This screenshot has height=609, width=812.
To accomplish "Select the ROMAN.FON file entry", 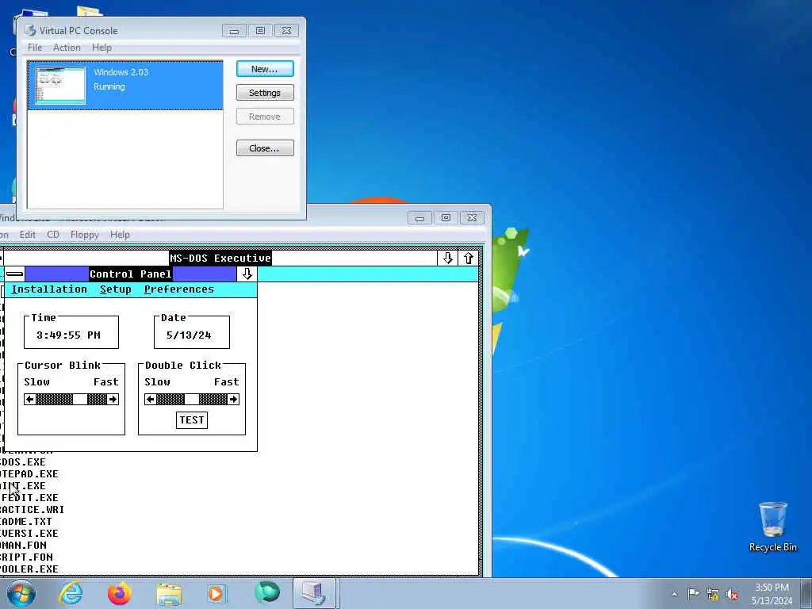I will point(23,546).
